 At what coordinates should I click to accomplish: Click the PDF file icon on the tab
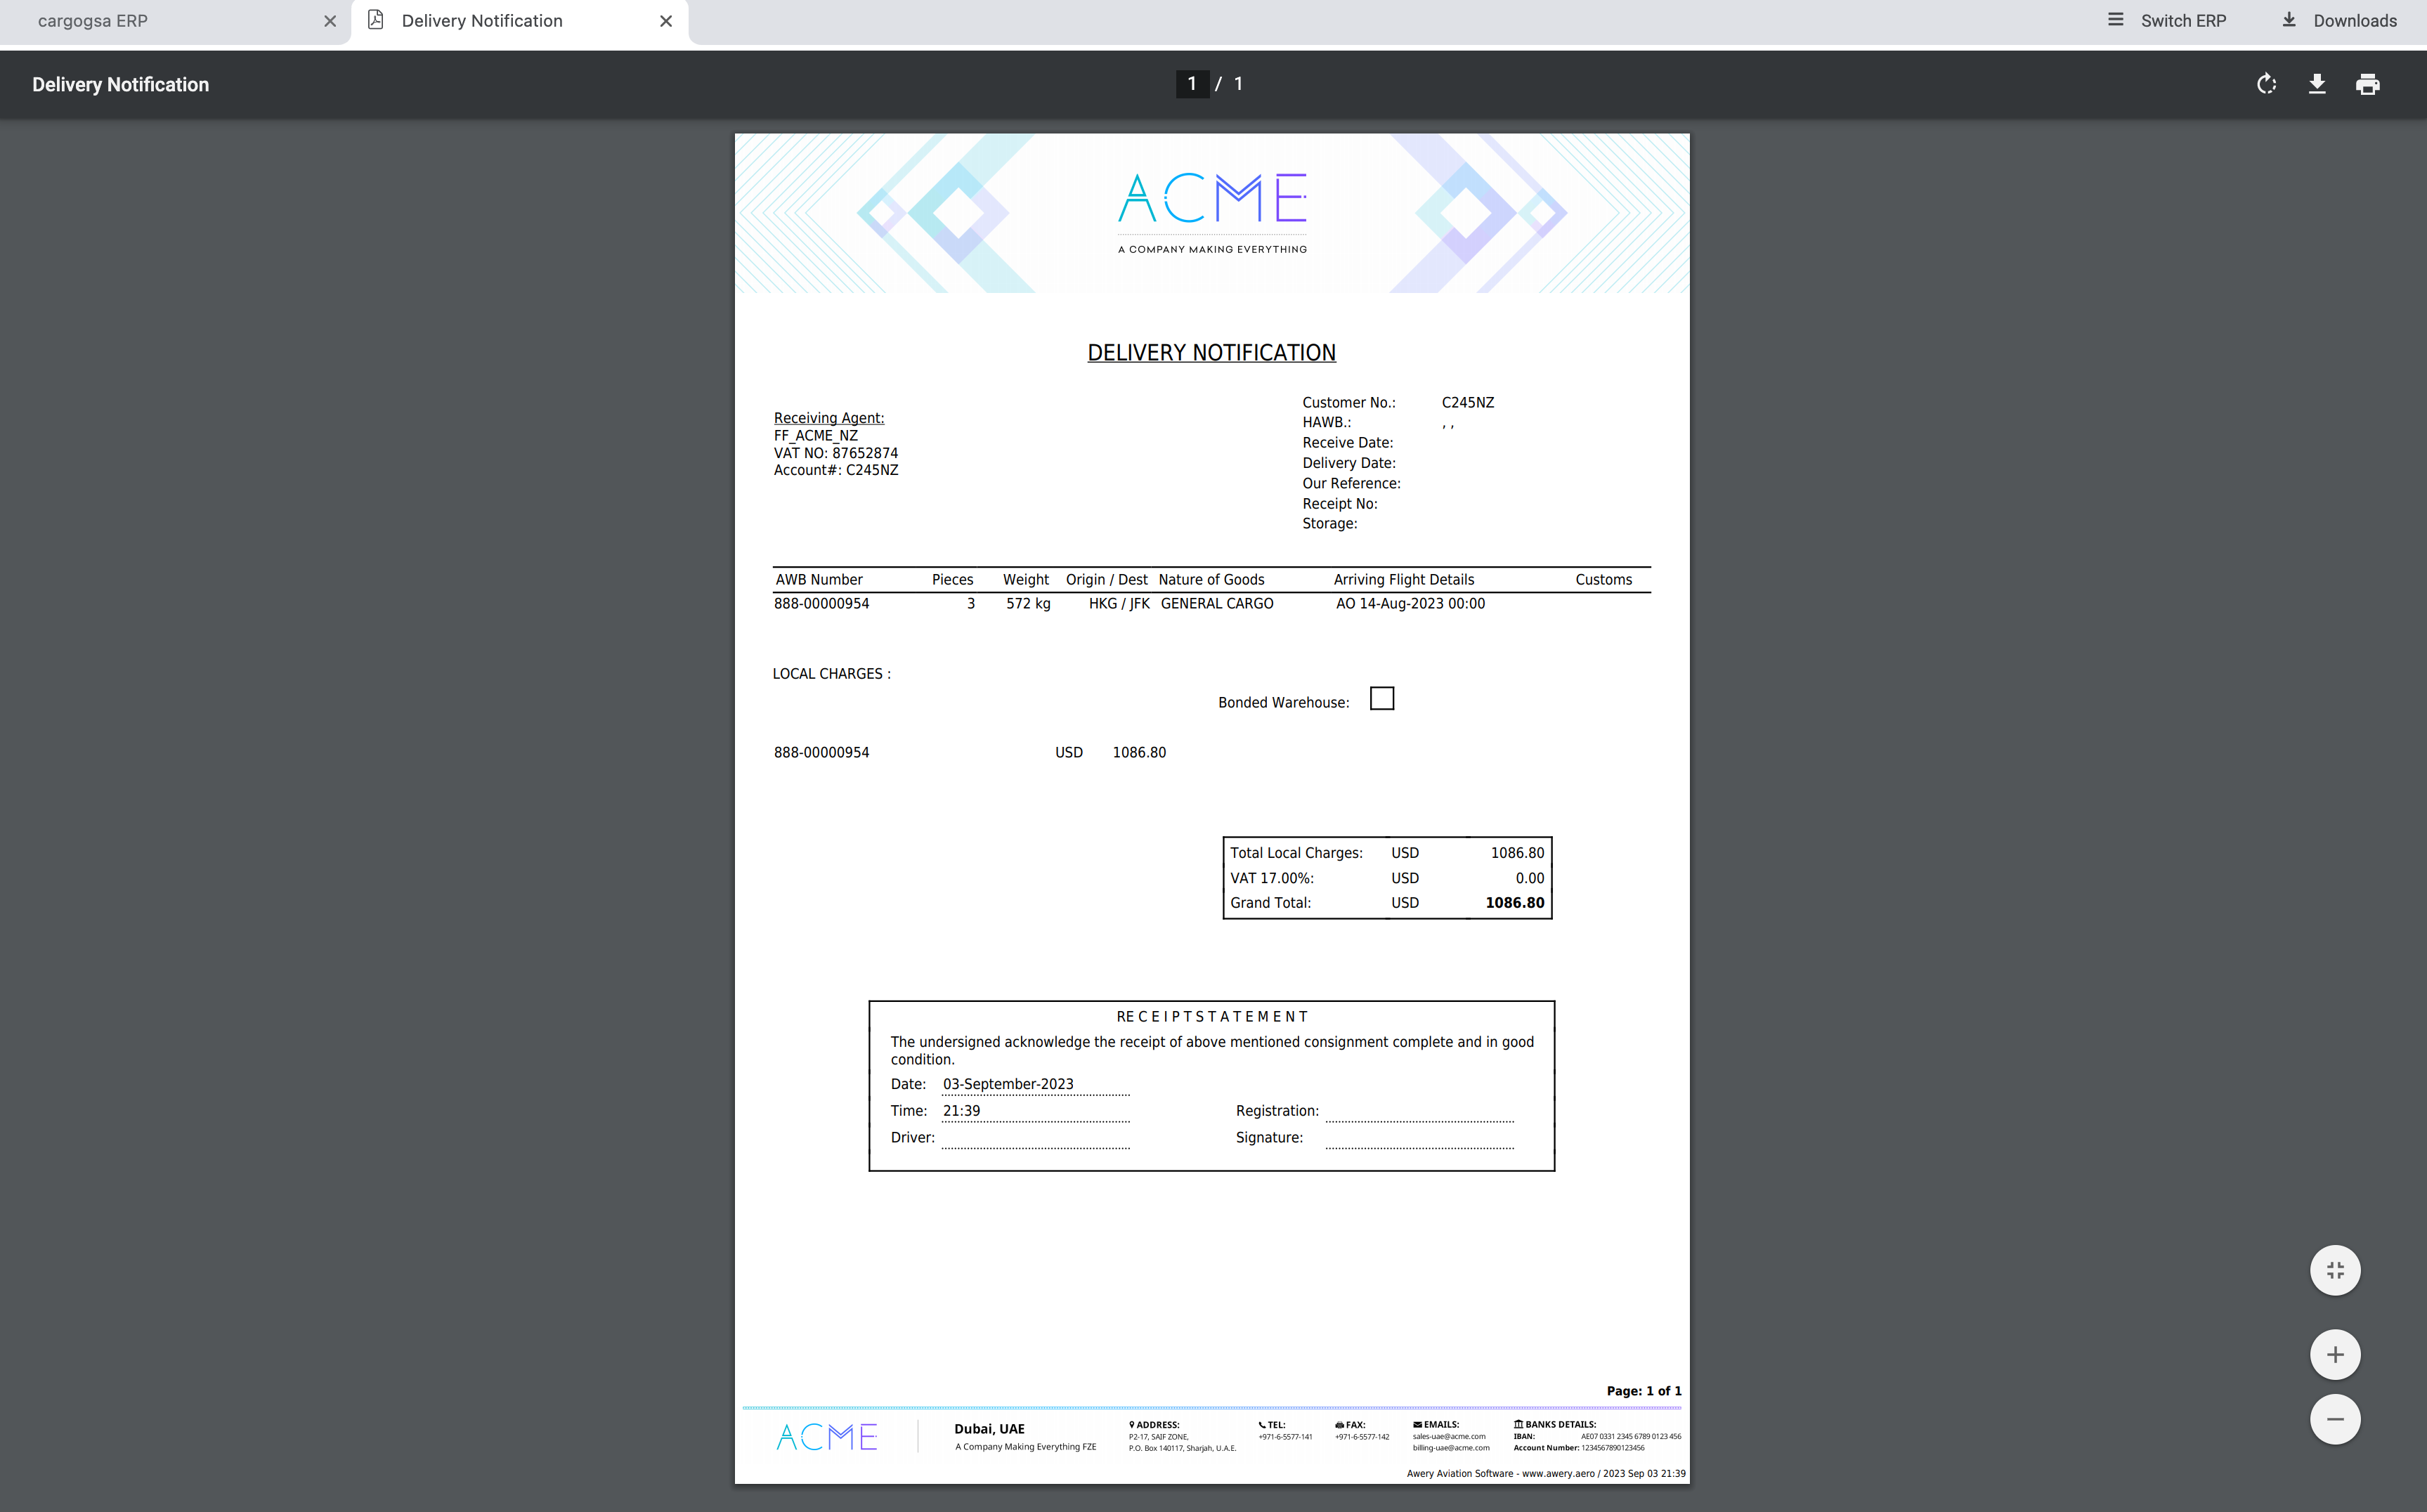[376, 20]
